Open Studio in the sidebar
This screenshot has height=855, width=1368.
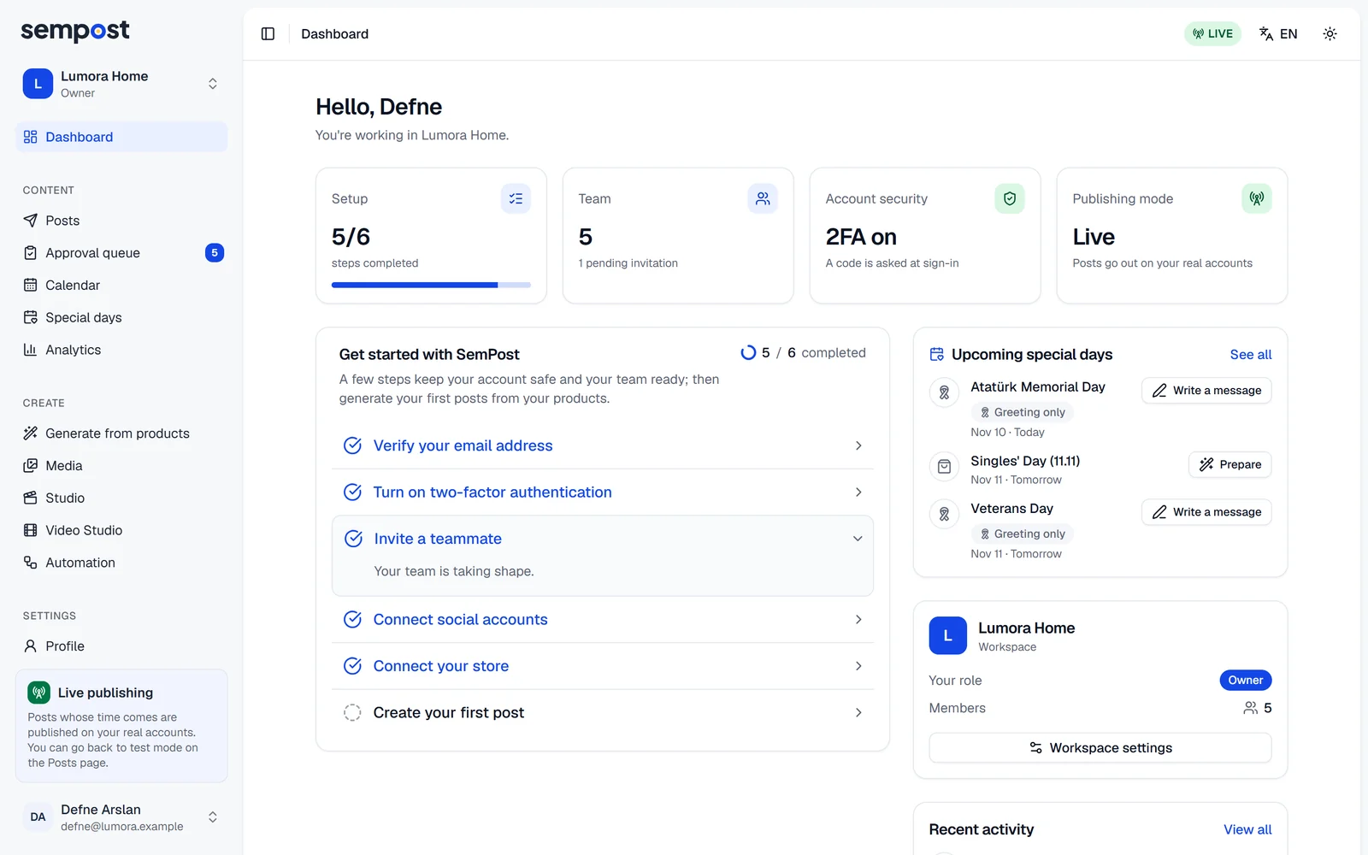(121, 498)
